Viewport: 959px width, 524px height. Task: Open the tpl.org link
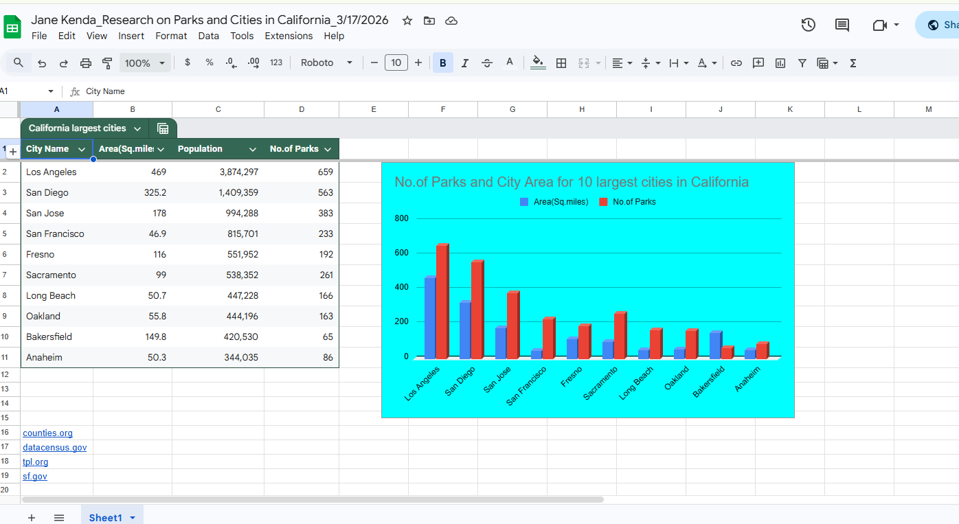point(36,462)
